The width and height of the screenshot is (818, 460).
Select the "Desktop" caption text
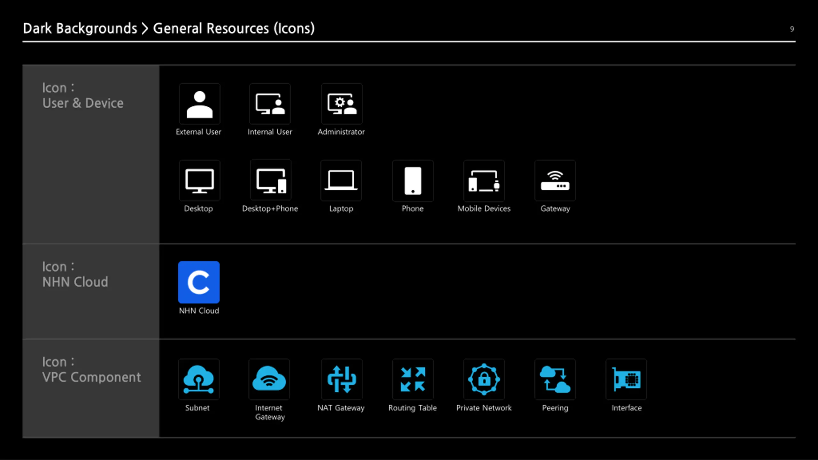click(x=198, y=209)
